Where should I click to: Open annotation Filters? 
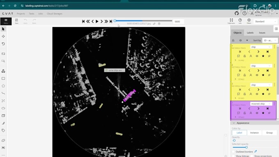249,21
